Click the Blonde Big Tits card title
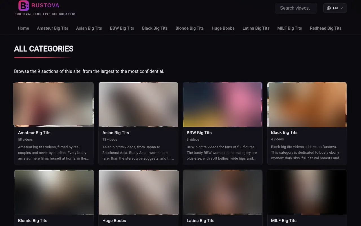 click(33, 221)
